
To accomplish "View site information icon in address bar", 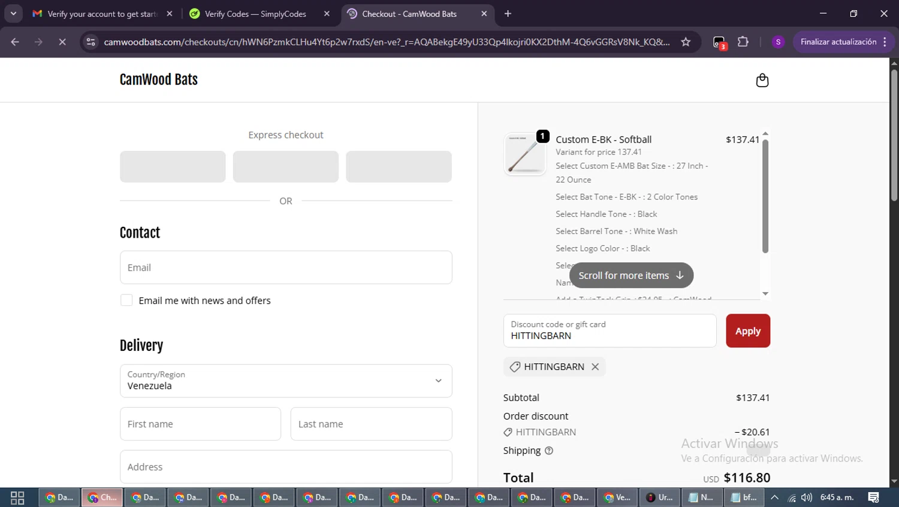I will click(x=90, y=42).
